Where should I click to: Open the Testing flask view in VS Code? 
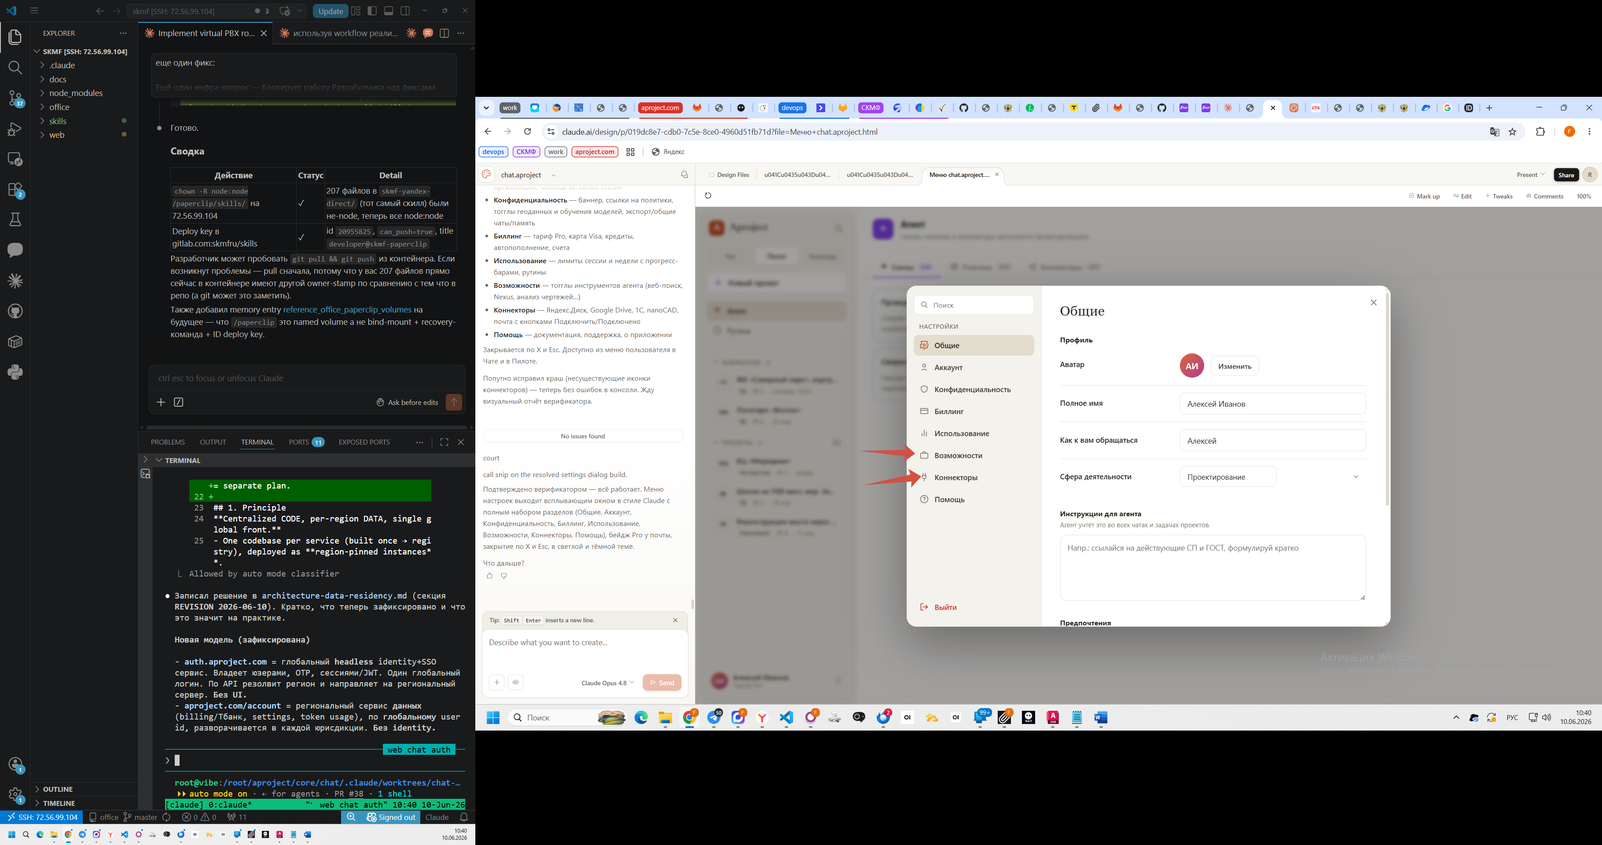point(15,220)
